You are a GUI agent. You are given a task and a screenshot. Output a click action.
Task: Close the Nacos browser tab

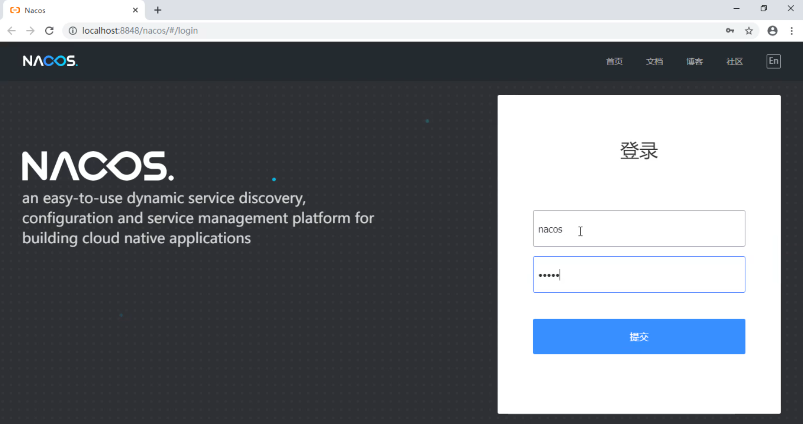click(135, 10)
